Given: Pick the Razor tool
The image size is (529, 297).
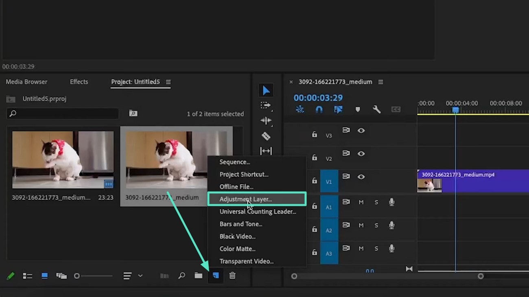Looking at the screenshot, I should [266, 136].
